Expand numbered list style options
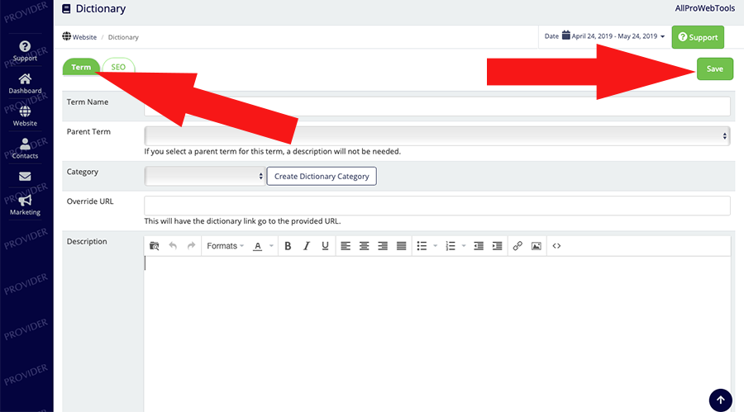Image resolution: width=744 pixels, height=412 pixels. pos(464,245)
